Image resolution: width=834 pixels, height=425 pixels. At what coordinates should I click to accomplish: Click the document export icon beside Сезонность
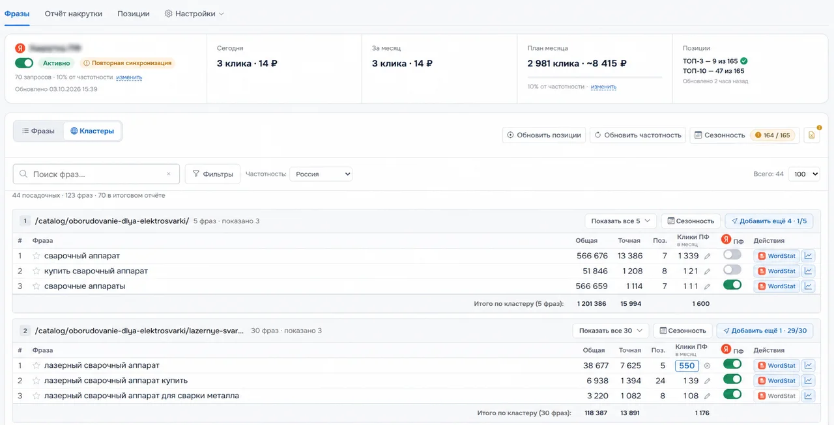click(x=811, y=135)
